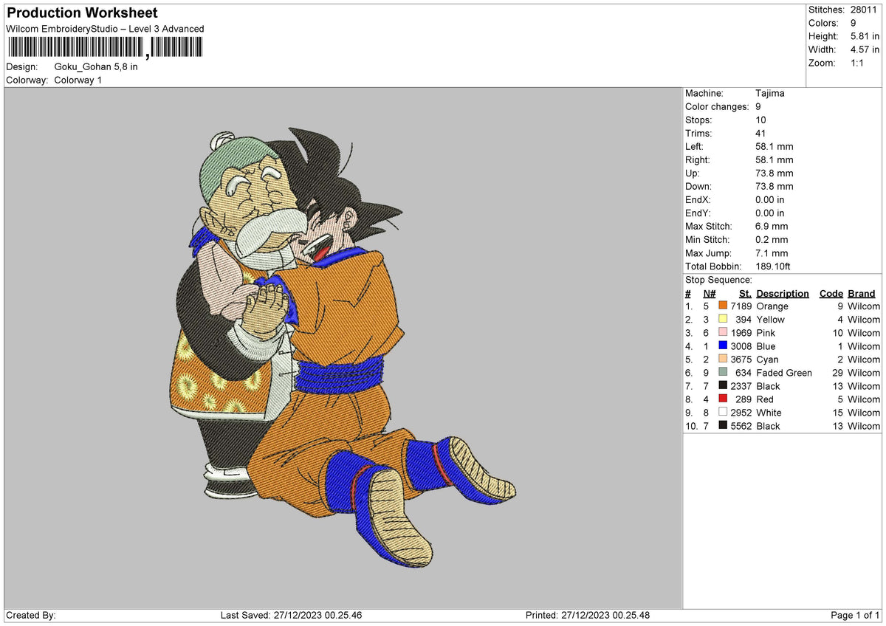Click the Total Bobbin value "189.10ft"

pyautogui.click(x=773, y=266)
